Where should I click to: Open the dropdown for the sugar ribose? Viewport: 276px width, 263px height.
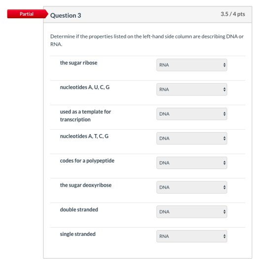tap(192, 65)
